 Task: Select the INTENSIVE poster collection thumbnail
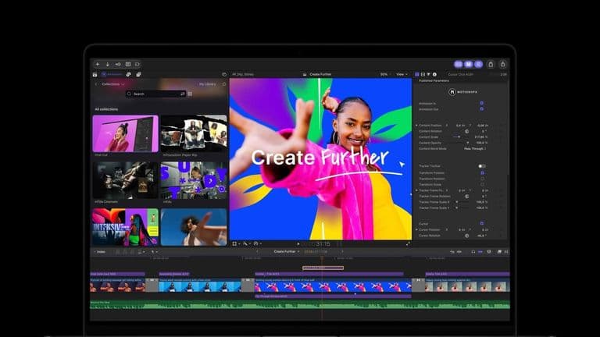click(126, 227)
